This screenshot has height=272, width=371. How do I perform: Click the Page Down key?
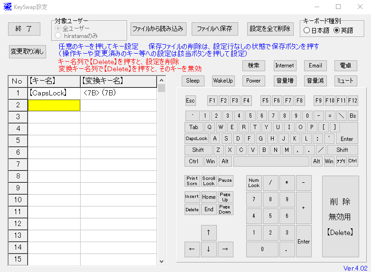pyautogui.click(x=225, y=209)
